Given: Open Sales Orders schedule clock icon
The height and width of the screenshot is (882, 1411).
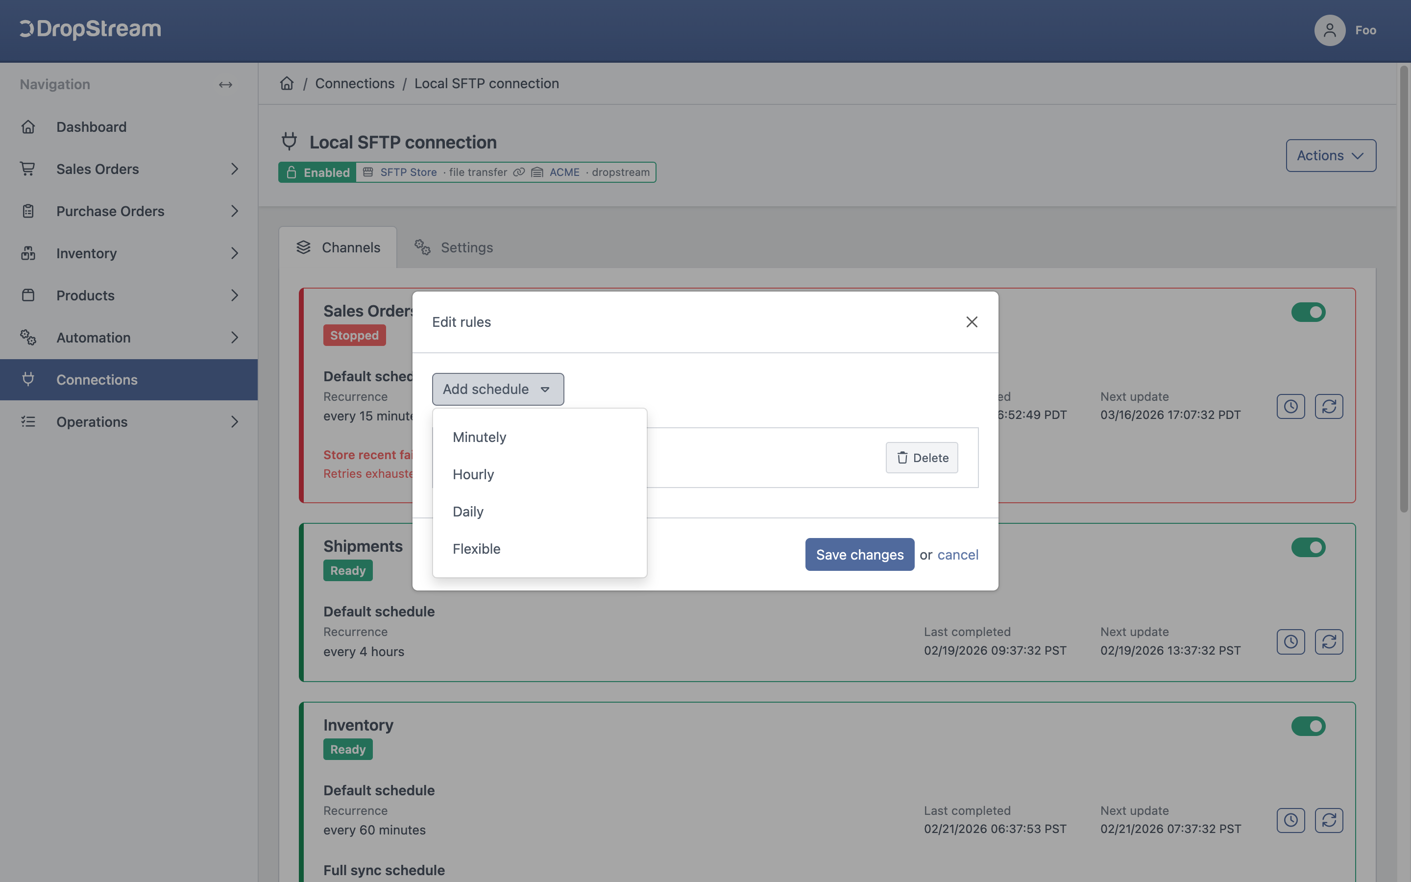Looking at the screenshot, I should [x=1291, y=407].
